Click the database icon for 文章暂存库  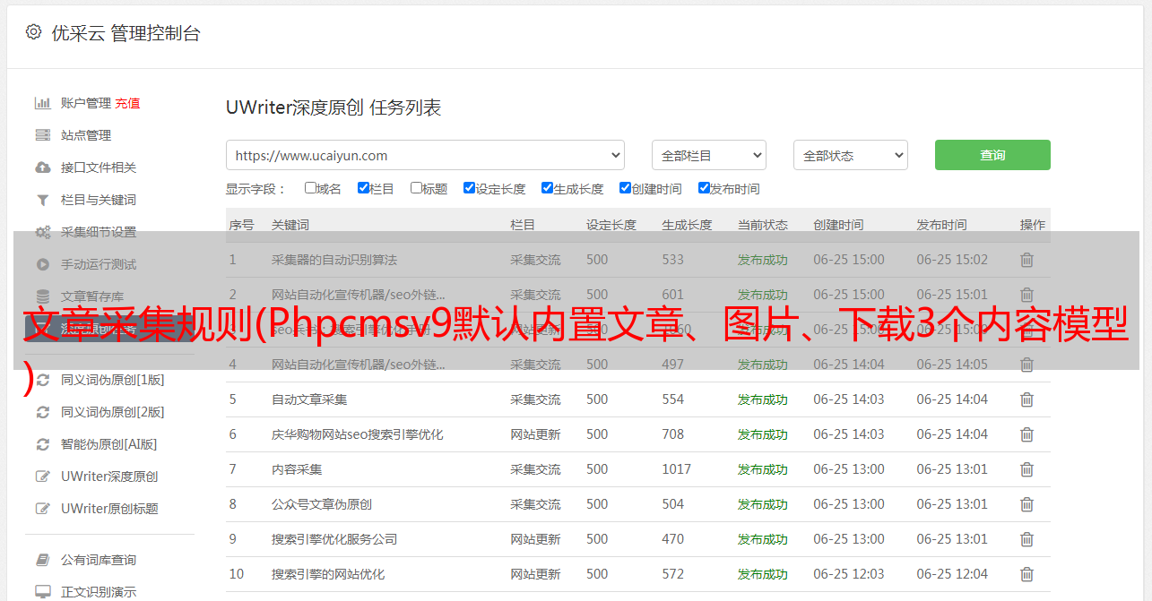42,296
